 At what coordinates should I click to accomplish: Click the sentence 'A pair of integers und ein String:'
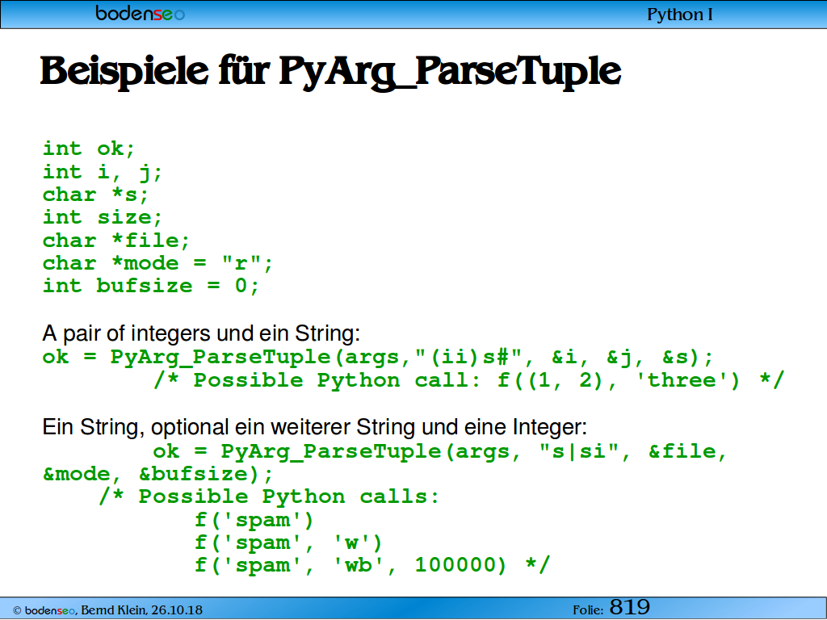click(201, 333)
